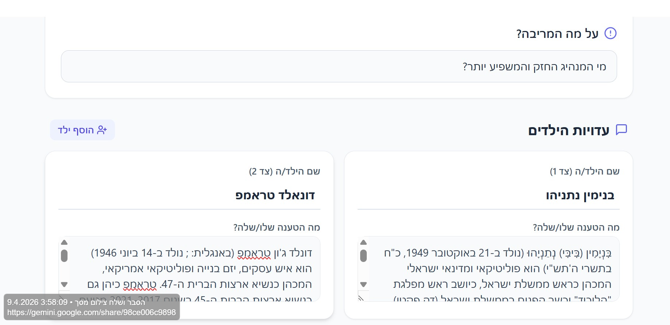Open the gemini.google.com share link

[92, 313]
